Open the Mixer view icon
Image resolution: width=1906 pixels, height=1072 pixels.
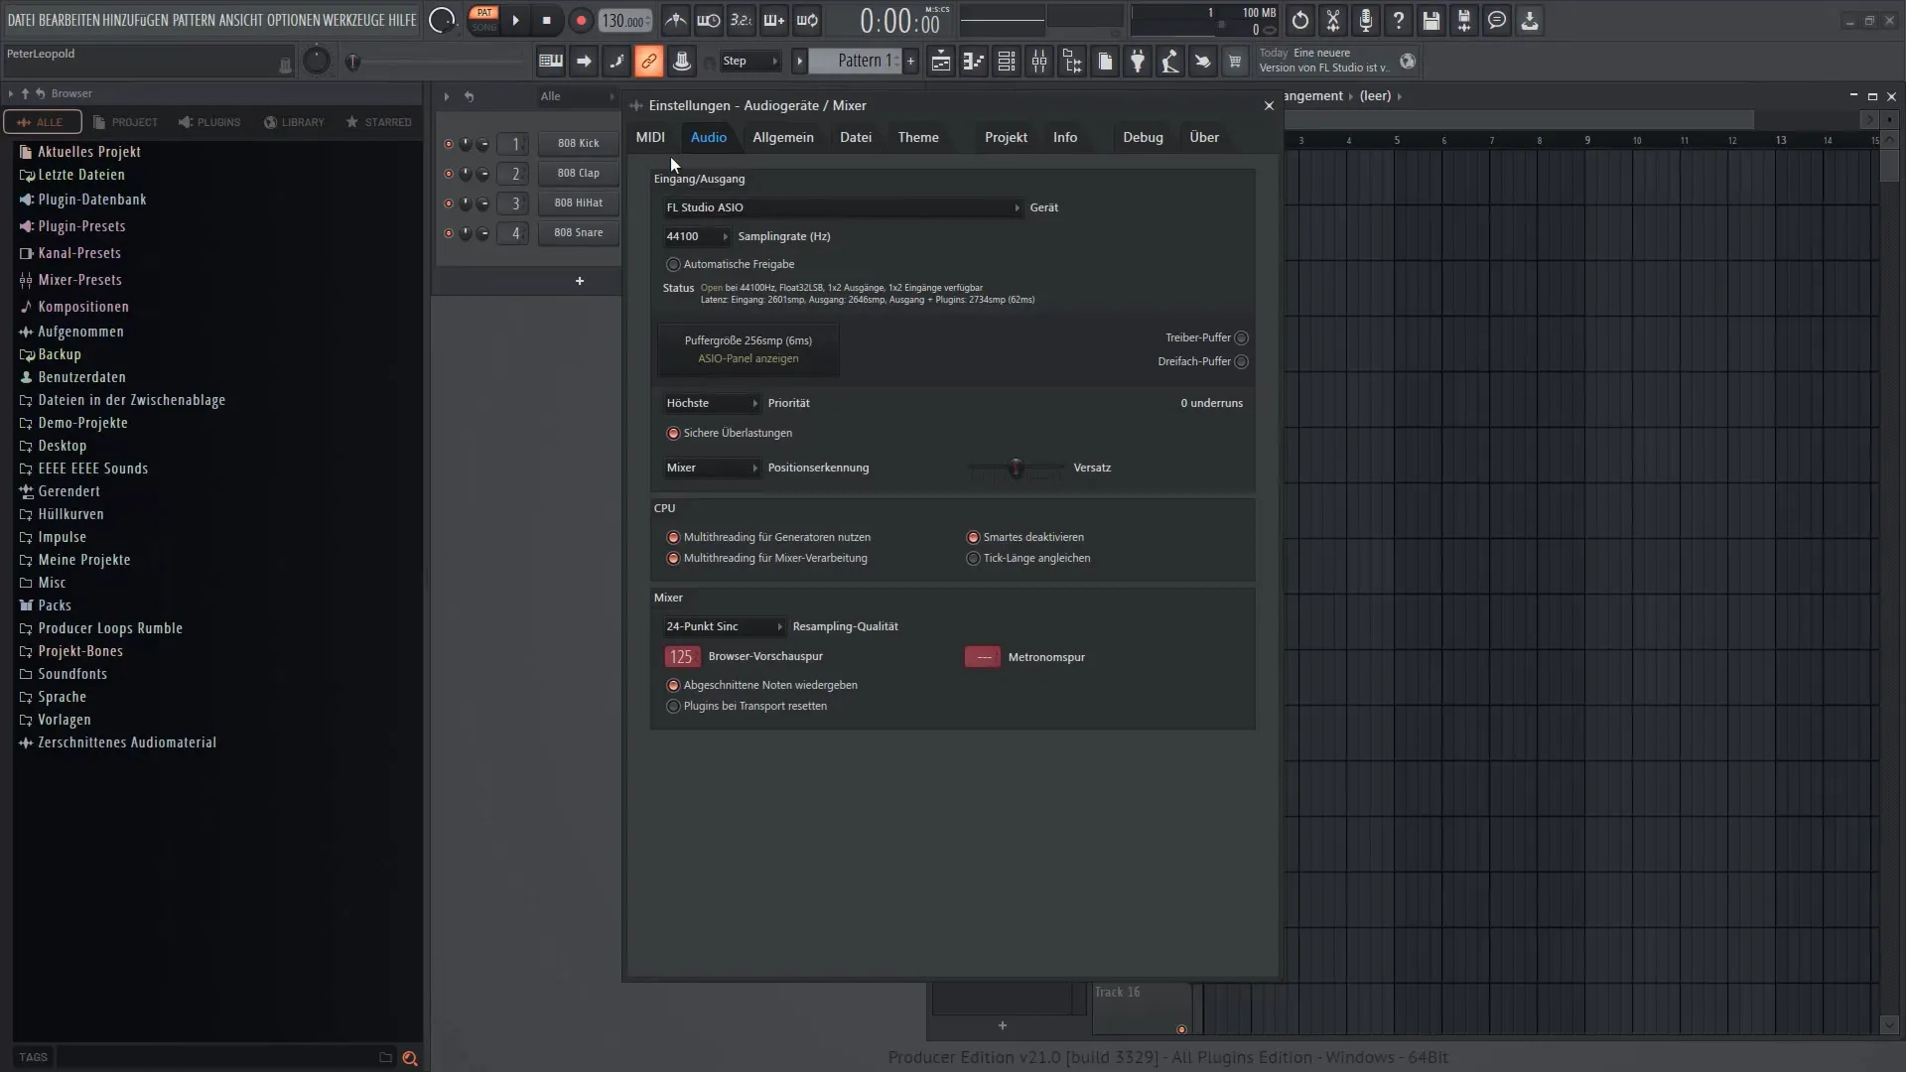(1039, 62)
